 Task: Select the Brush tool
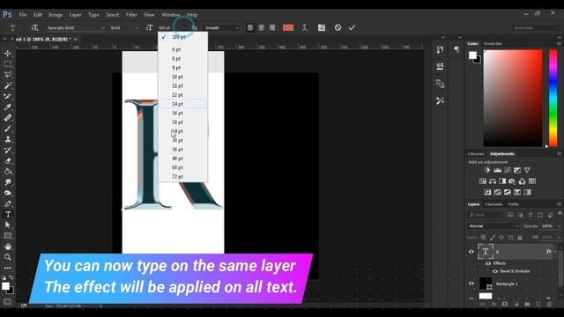8,129
